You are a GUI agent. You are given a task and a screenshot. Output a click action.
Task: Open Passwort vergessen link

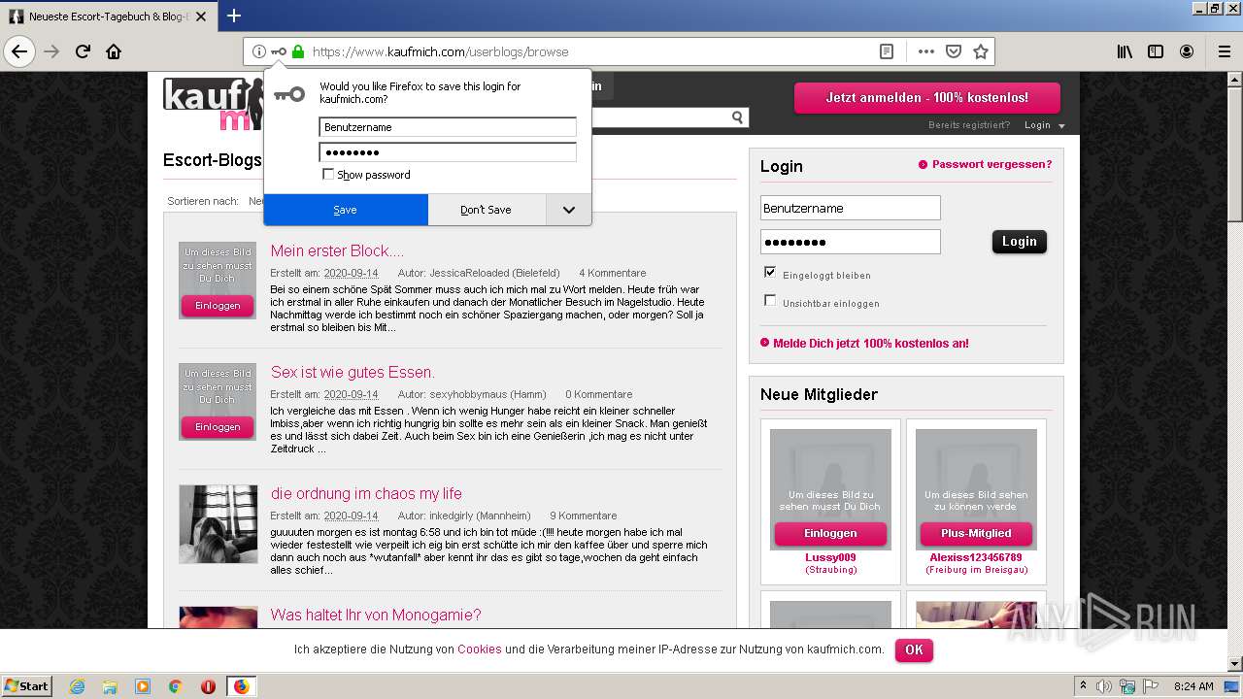coord(991,164)
